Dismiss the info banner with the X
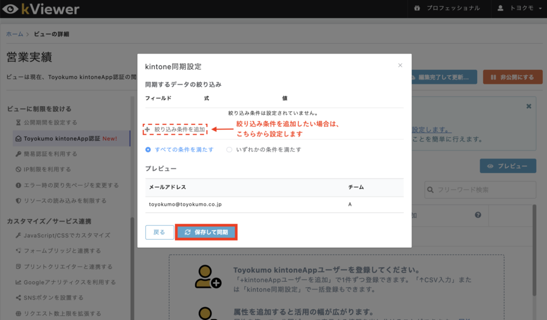The width and height of the screenshot is (547, 320). [529, 106]
